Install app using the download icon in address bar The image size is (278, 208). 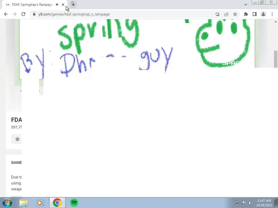coord(218,14)
